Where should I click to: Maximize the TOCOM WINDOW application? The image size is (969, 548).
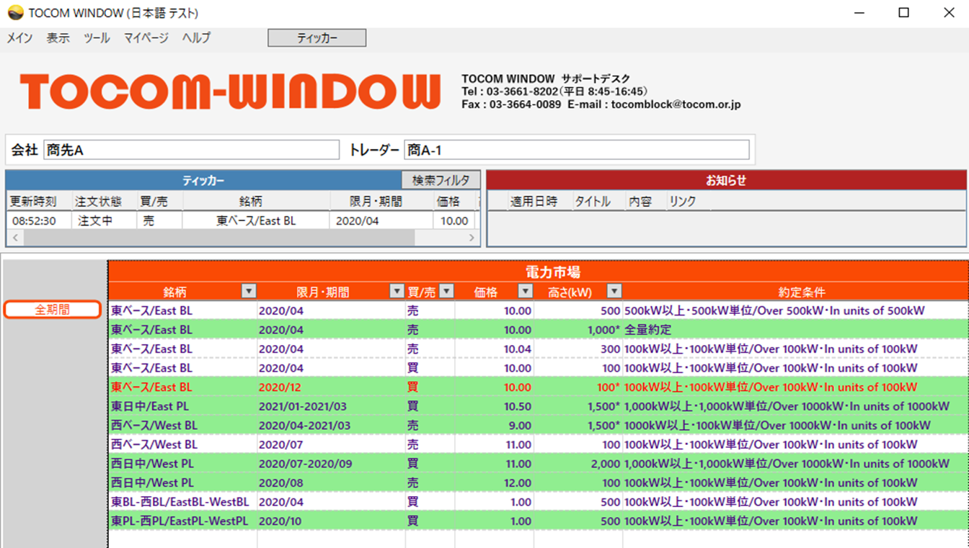(903, 13)
